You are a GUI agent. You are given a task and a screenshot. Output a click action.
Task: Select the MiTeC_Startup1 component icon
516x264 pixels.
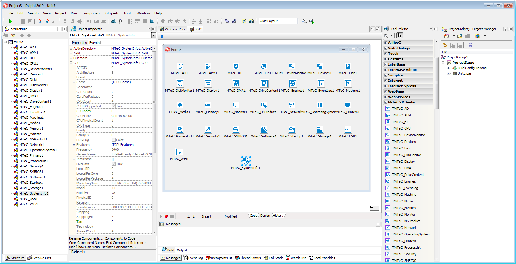pyautogui.click(x=292, y=129)
